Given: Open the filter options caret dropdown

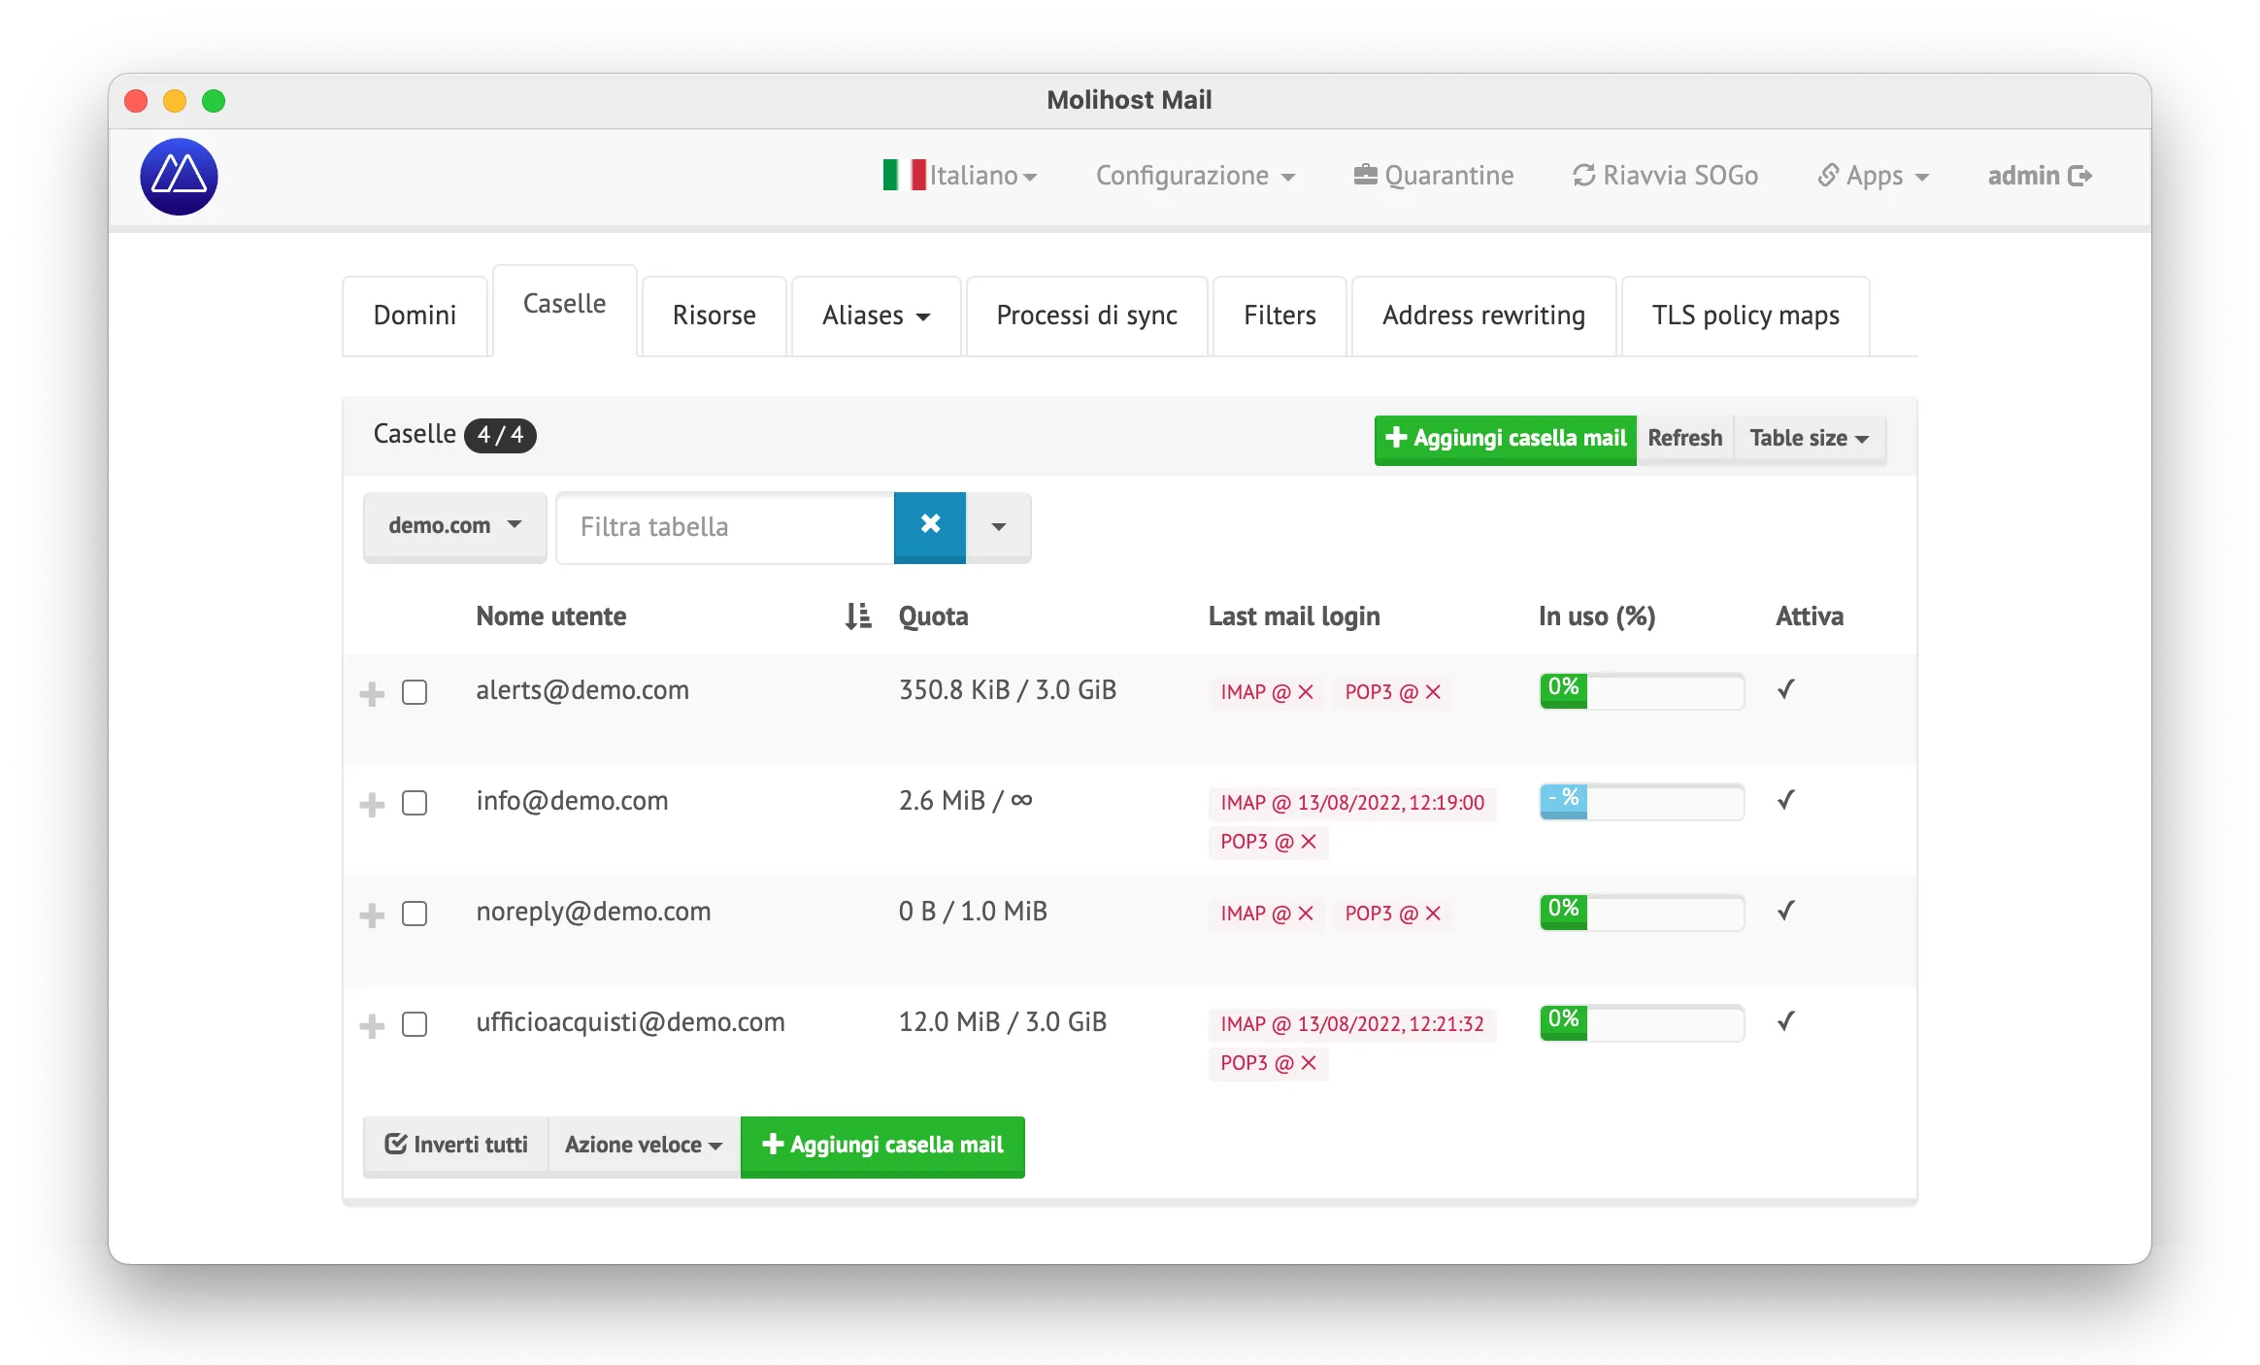Looking at the screenshot, I should 999,526.
